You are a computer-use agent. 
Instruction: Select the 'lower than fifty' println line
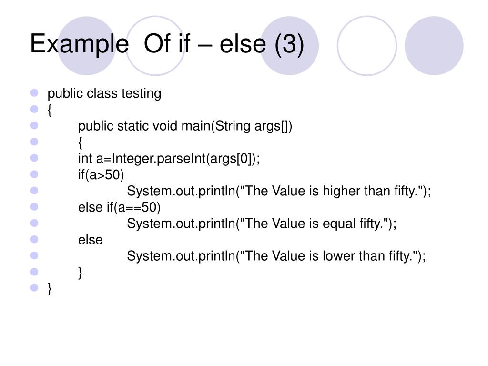pyautogui.click(x=276, y=256)
